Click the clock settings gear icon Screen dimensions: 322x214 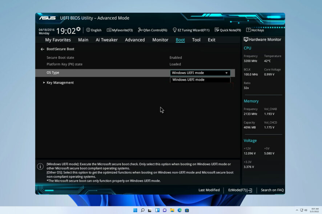[x=79, y=29]
